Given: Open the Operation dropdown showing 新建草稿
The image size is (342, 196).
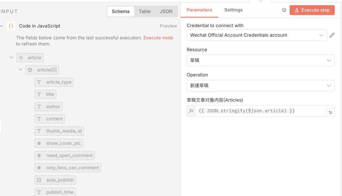Looking at the screenshot, I should pos(260,85).
